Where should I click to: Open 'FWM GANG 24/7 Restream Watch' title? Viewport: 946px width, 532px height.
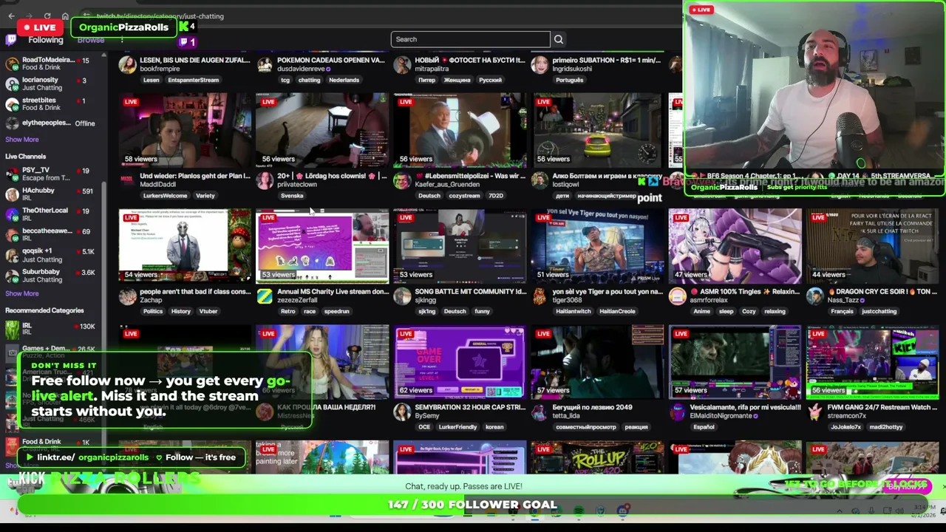point(882,407)
